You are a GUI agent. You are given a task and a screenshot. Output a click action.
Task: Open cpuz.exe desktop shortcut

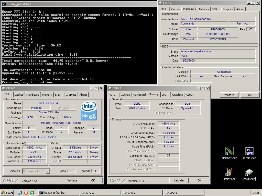click(x=249, y=175)
